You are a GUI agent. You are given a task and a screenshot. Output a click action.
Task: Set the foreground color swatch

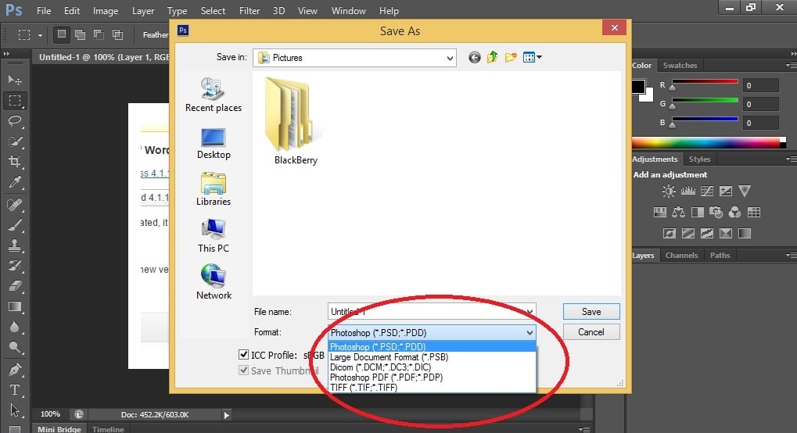pos(638,87)
